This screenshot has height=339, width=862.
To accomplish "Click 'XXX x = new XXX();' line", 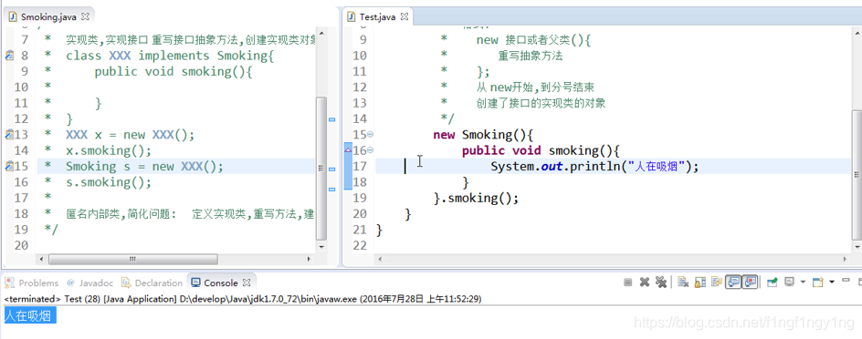I will tap(131, 134).
